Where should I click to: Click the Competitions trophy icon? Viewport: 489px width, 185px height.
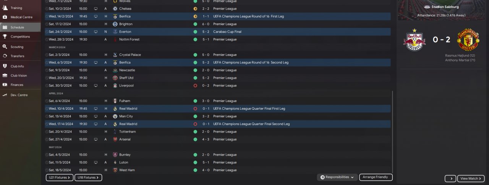[x=5, y=37]
